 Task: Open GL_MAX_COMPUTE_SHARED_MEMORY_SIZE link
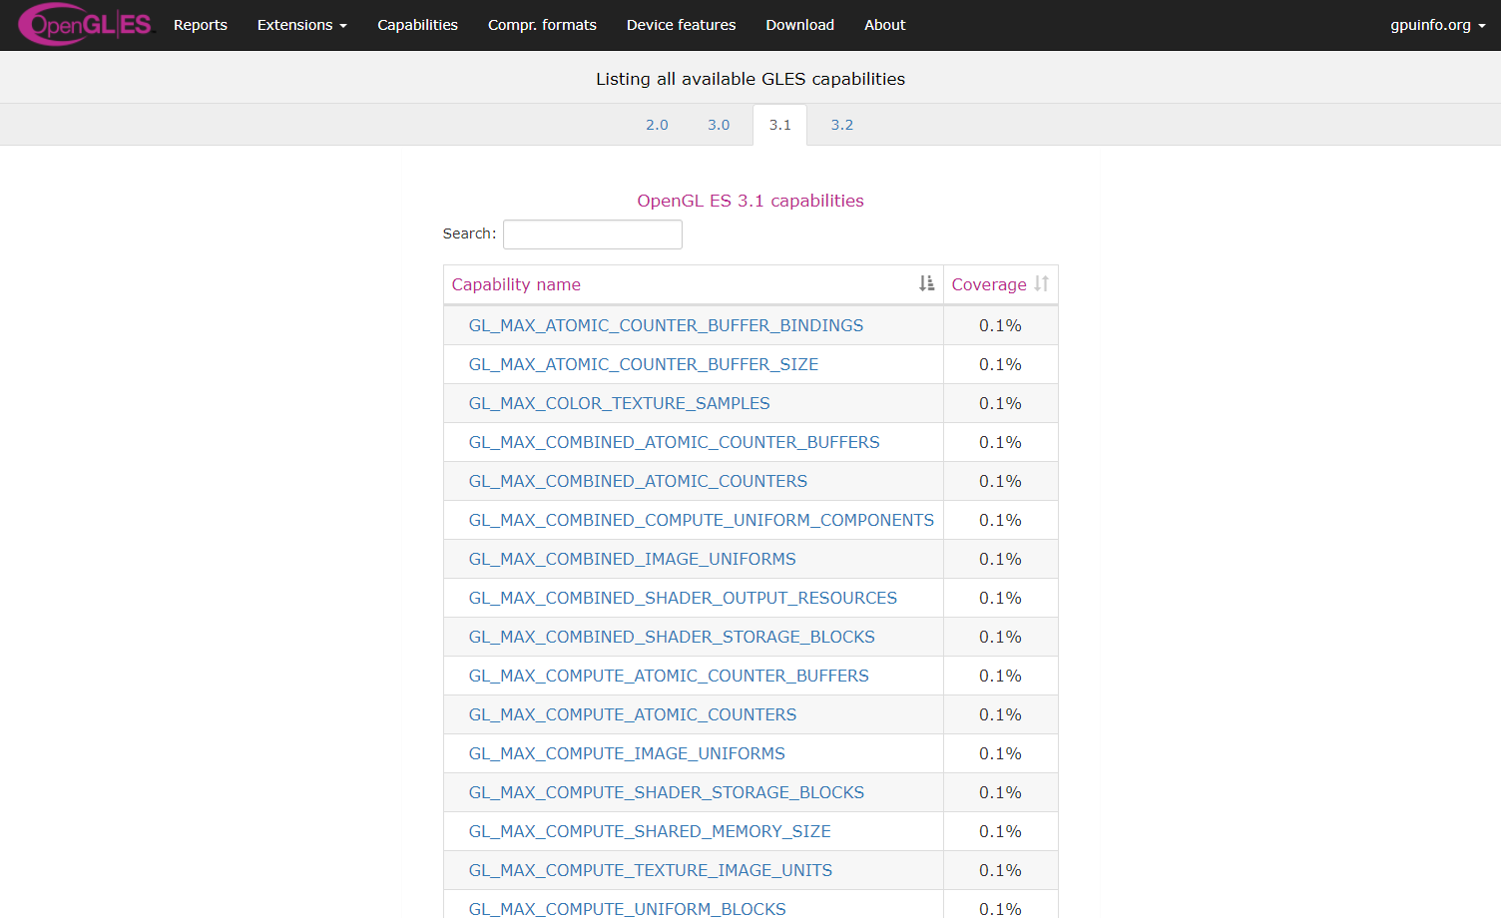tap(650, 831)
